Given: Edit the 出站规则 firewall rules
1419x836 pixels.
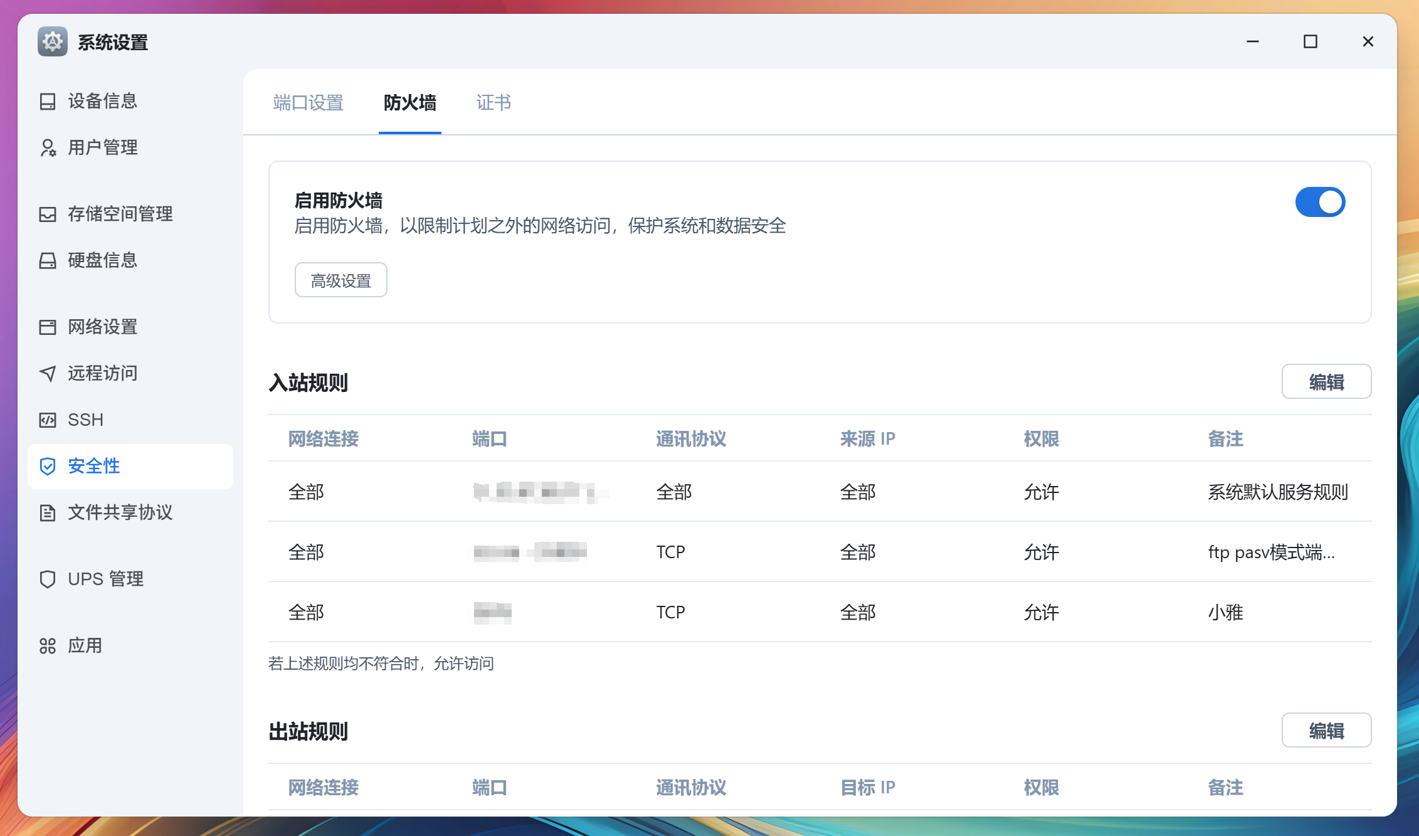Looking at the screenshot, I should pos(1327,730).
